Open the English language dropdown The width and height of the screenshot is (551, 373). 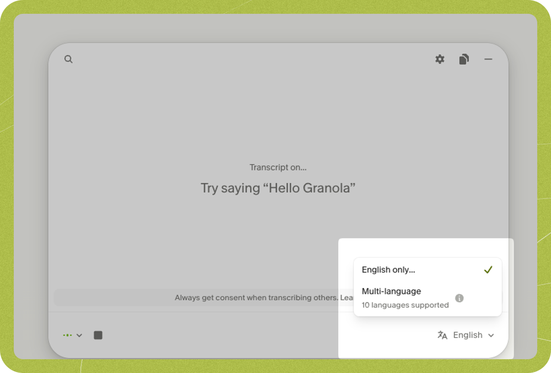coord(466,335)
